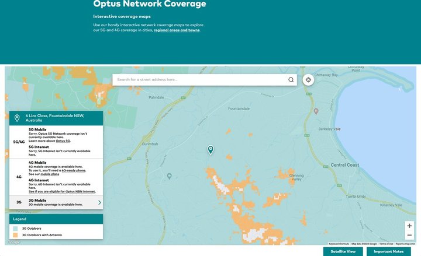Screen dimensions: 421x256
Task: Click the pink hospital marker near Berkeley Vale
Action: (x=316, y=111)
